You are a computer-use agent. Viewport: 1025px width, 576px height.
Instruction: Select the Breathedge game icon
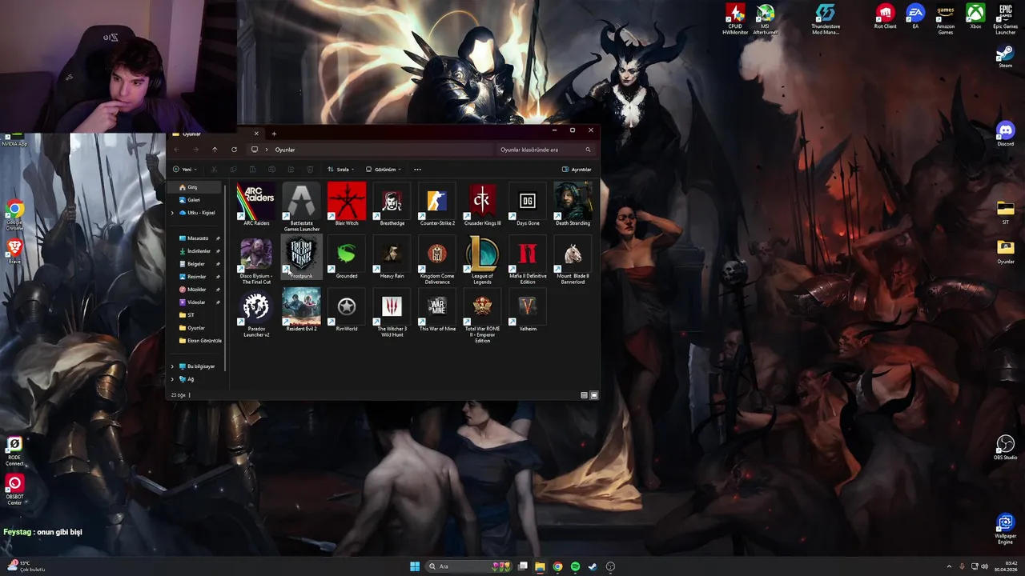(x=392, y=205)
